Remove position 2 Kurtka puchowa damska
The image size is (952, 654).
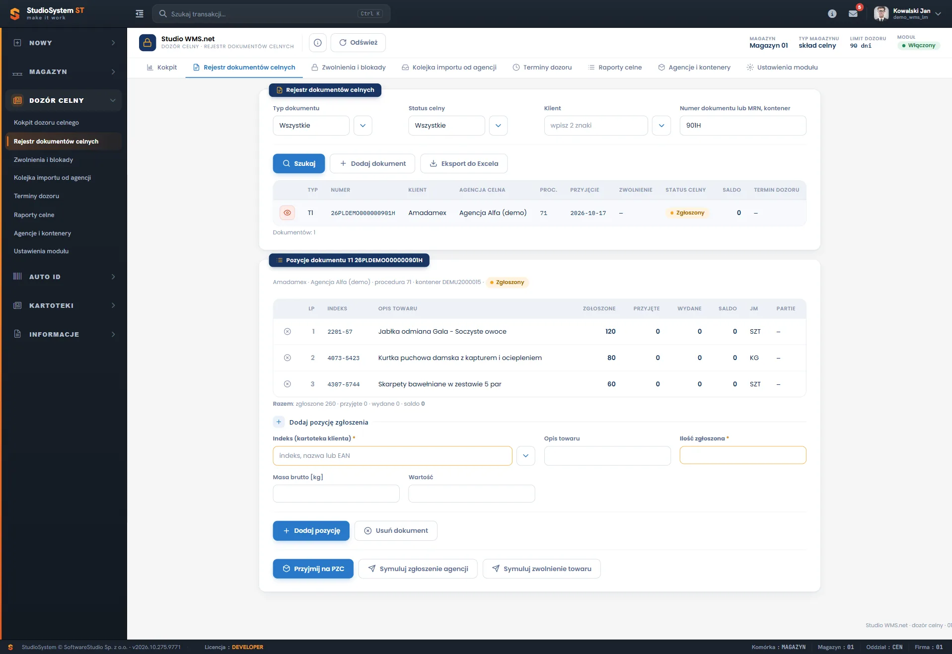287,358
